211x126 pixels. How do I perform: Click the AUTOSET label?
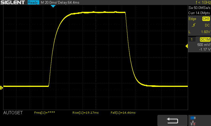coord(13,113)
